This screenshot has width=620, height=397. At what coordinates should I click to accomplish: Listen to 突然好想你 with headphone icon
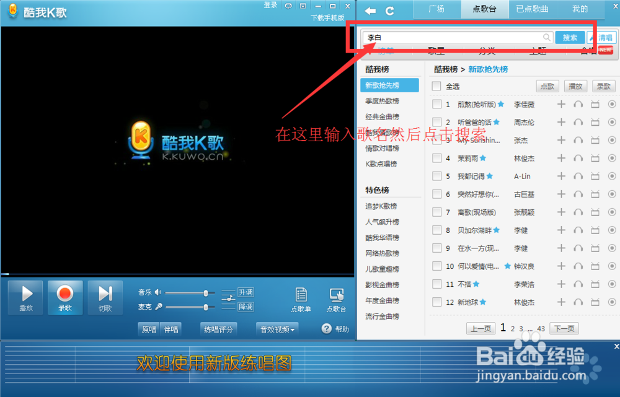coord(578,194)
